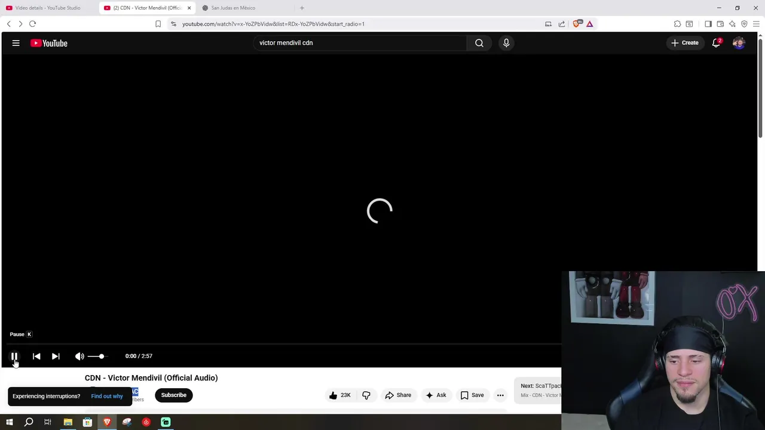Screen dimensions: 765x430
Task: Open the more actions ellipsis menu
Action: tap(500, 395)
